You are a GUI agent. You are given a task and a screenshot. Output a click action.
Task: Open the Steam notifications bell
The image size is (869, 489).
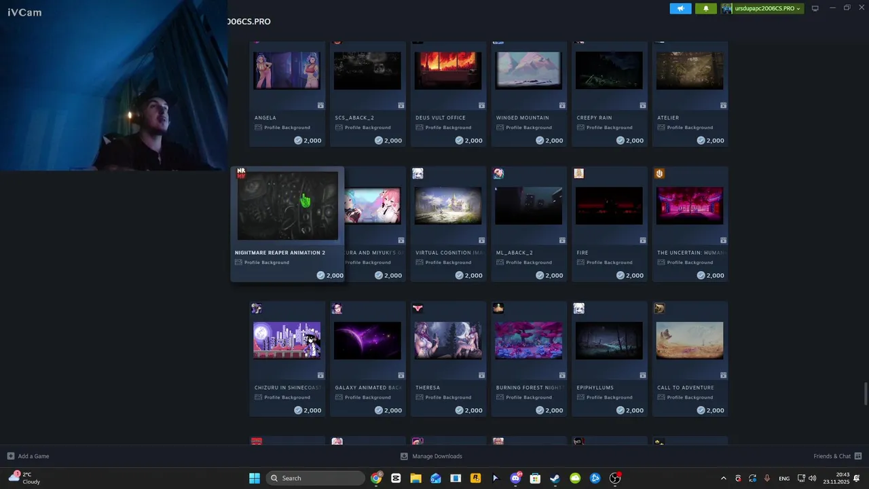coord(705,8)
